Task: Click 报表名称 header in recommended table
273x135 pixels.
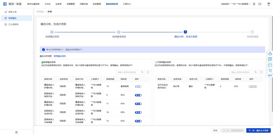Action: coord(48,79)
